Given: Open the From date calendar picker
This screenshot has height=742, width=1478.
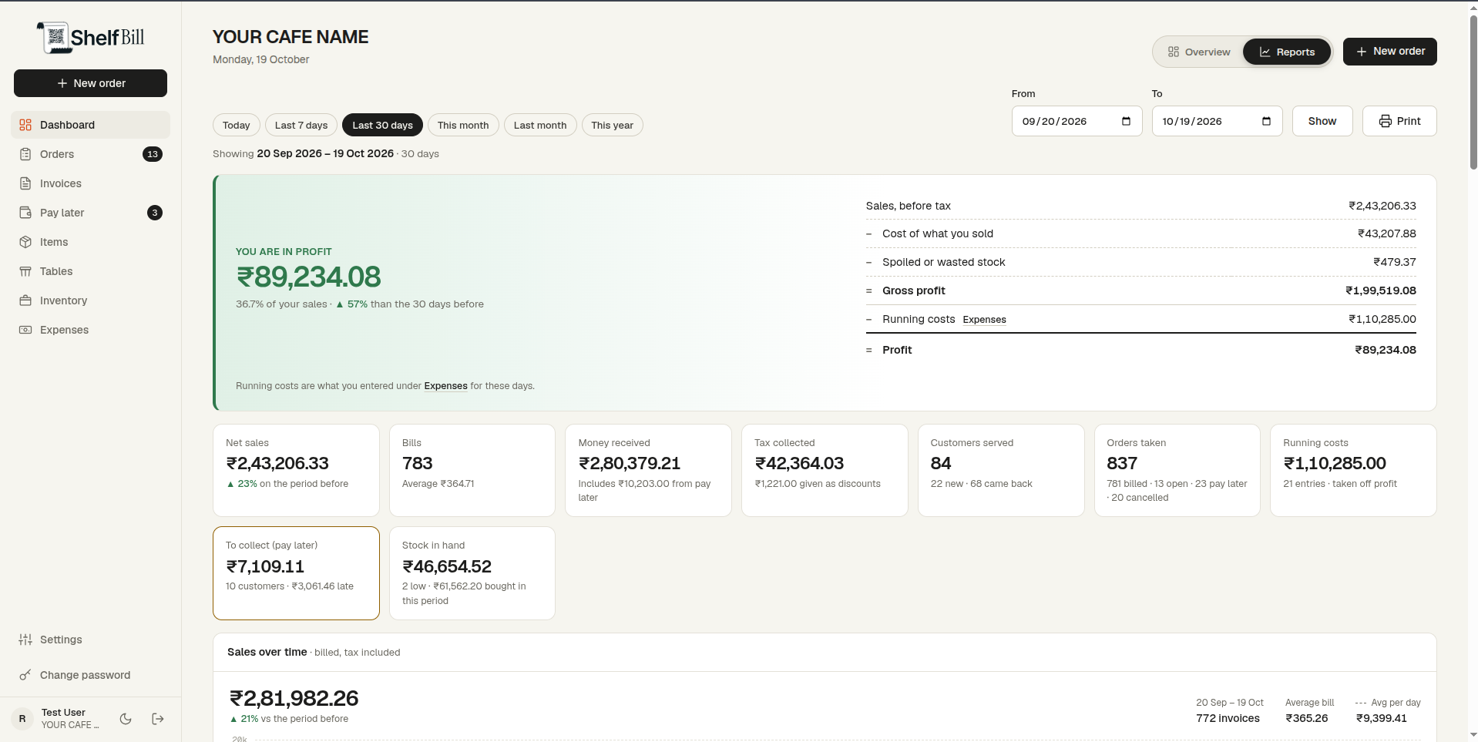Looking at the screenshot, I should (1126, 121).
